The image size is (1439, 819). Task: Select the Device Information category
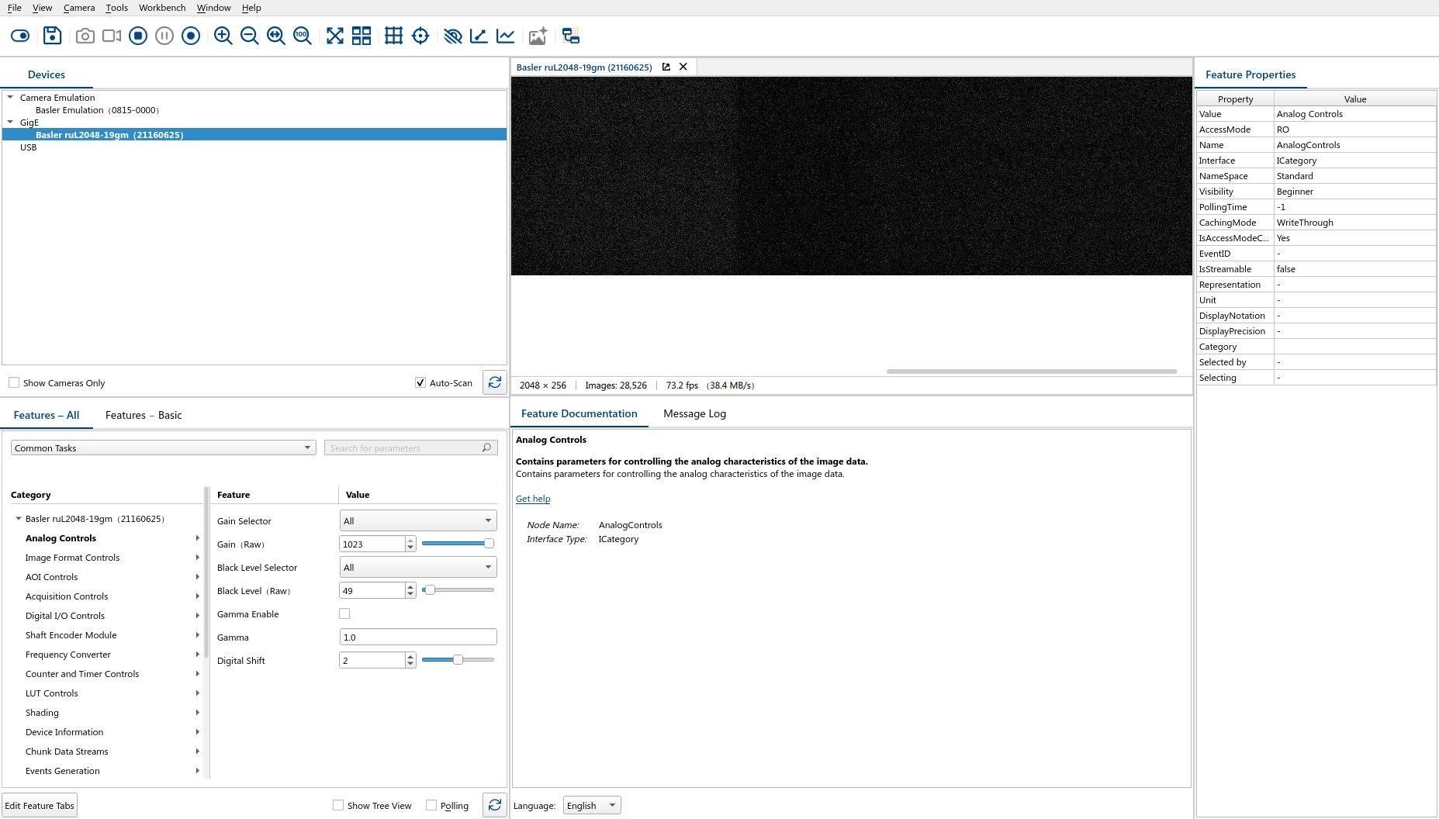(x=64, y=731)
